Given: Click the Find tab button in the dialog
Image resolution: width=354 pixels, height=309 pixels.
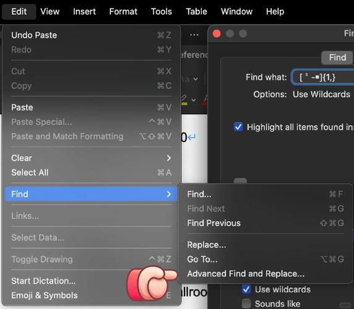Looking at the screenshot, I should [337, 57].
